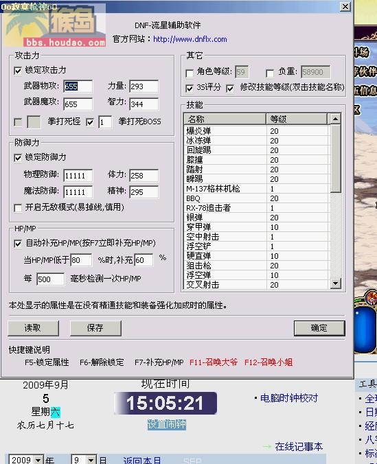
Task: Click the 拳打死BOSS count field
Action: (x=105, y=122)
